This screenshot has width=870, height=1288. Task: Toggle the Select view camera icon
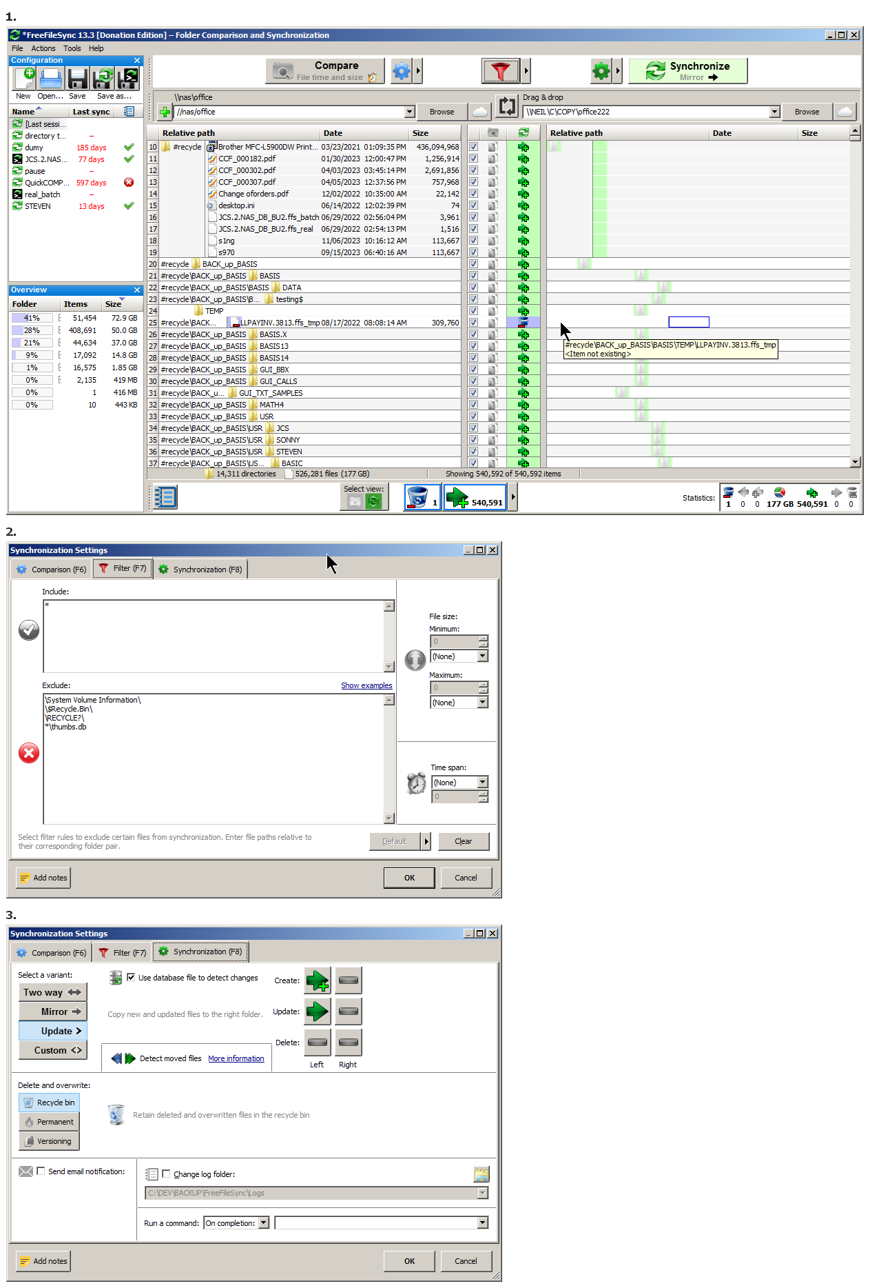click(x=355, y=501)
